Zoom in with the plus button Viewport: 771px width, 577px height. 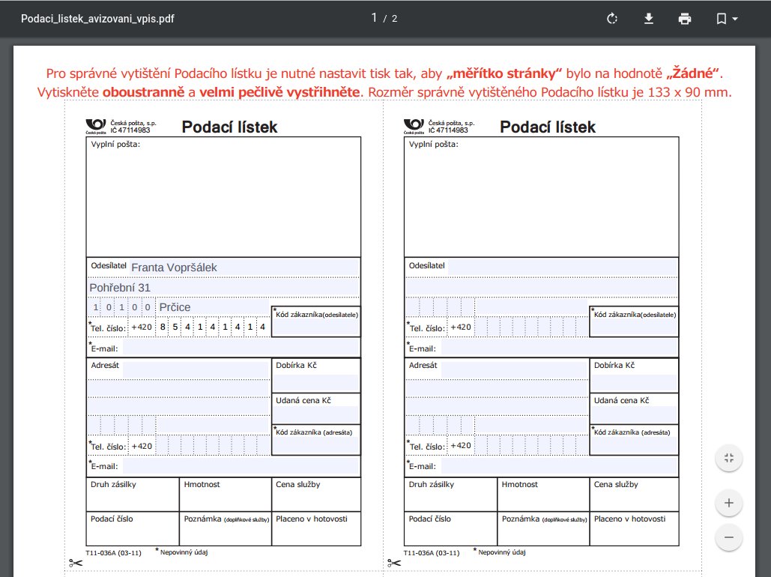tap(729, 503)
